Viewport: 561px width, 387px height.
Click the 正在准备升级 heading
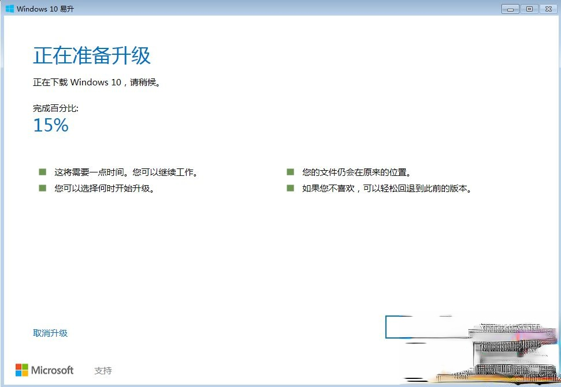click(x=91, y=55)
